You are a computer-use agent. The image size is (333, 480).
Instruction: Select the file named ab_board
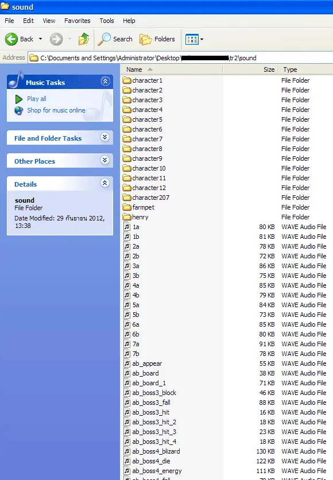tap(145, 373)
